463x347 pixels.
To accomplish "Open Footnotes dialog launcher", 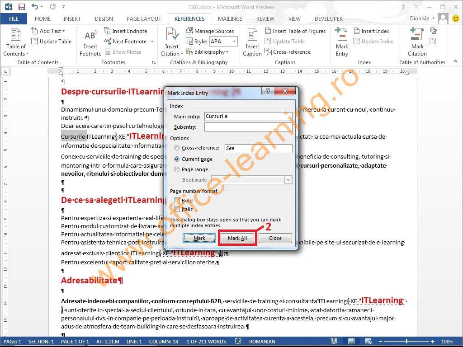I will 154,62.
